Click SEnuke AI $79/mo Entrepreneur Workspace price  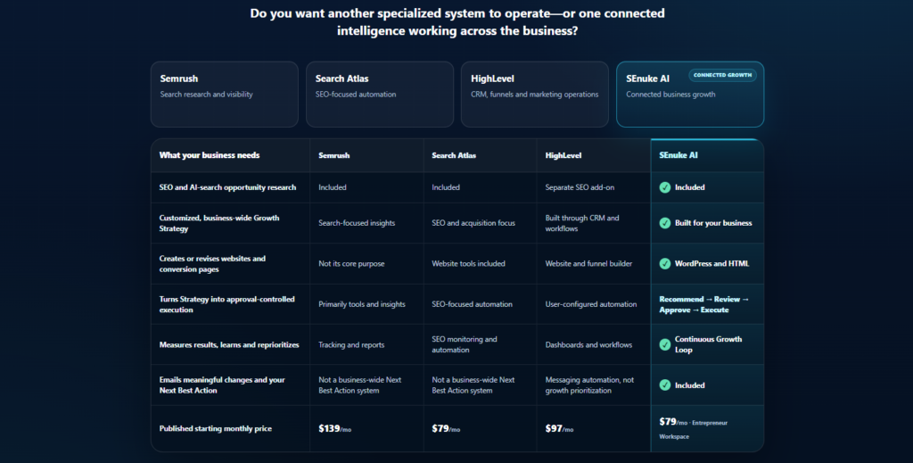point(693,428)
